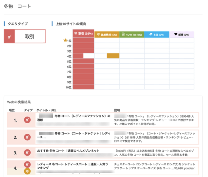Image resolution: width=208 pixels, height=177 pixels.
Task: Click the cart icon in the 取引 query type box
Action: click(9, 37)
